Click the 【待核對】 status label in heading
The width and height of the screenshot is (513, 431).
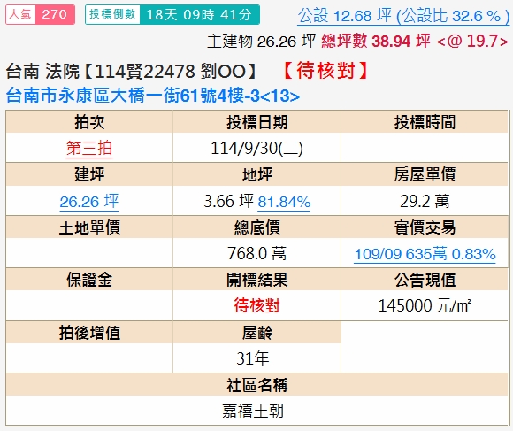point(325,71)
